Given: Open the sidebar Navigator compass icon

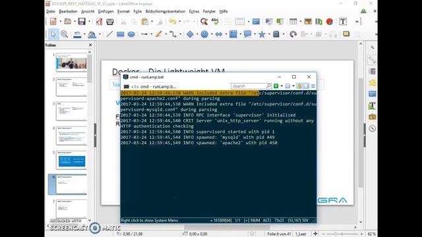Looking at the screenshot, I should point(372,128).
